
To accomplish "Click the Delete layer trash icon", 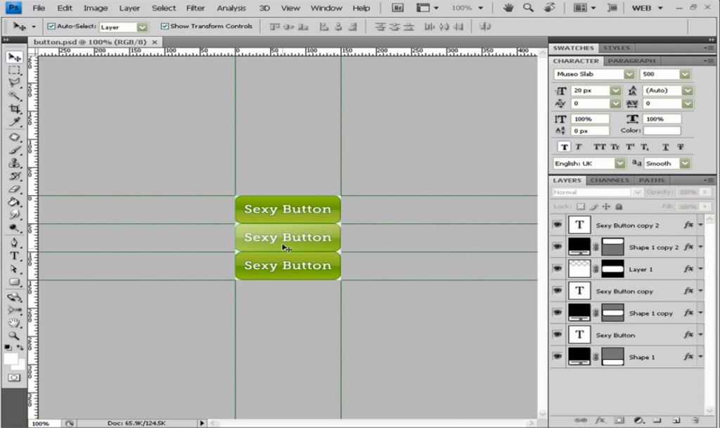I will [x=695, y=420].
